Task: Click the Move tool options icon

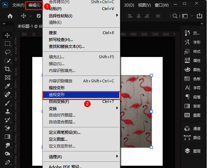Action: 23,16
